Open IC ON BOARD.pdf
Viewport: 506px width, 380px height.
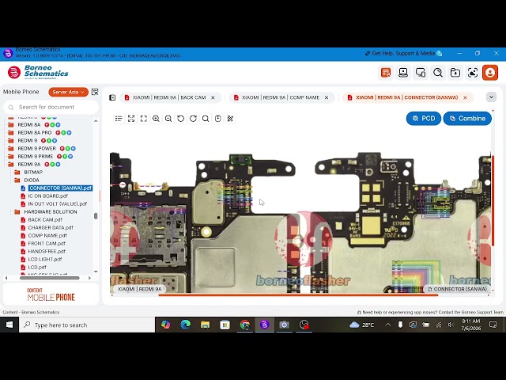47,196
